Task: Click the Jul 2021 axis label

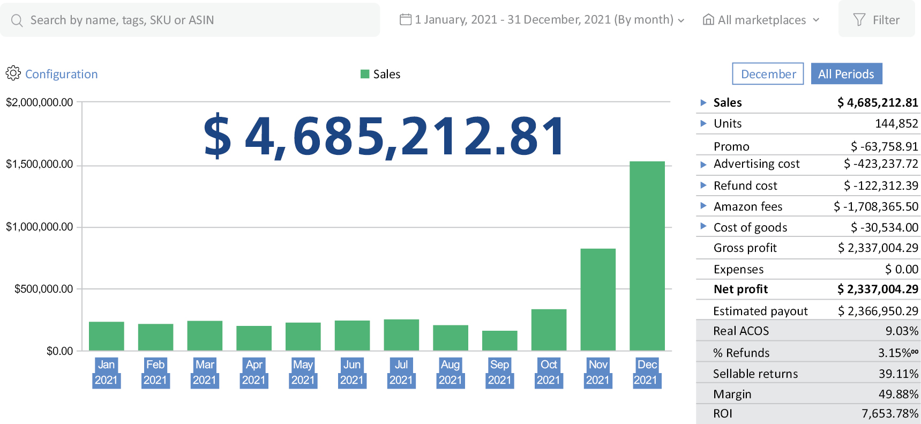Action: (x=401, y=373)
